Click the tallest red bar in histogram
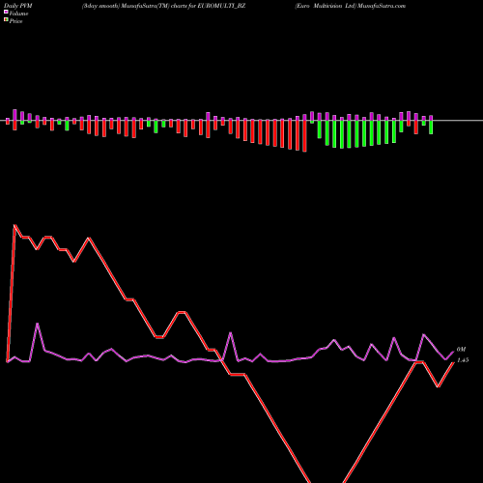This screenshot has width=483, height=483. 304,136
